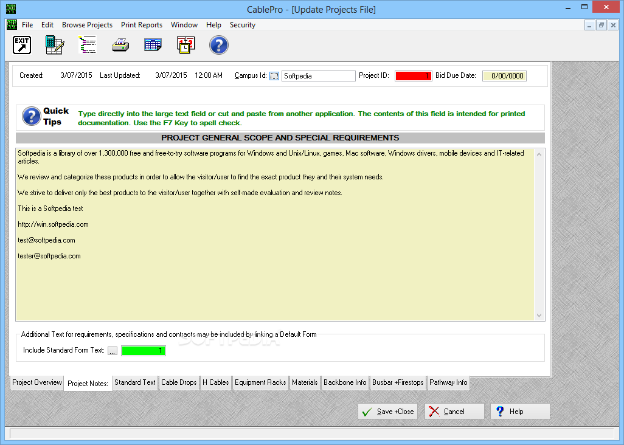This screenshot has height=445, width=624.
Task: Open the blue grid calendar toolbar icon
Action: tap(153, 44)
